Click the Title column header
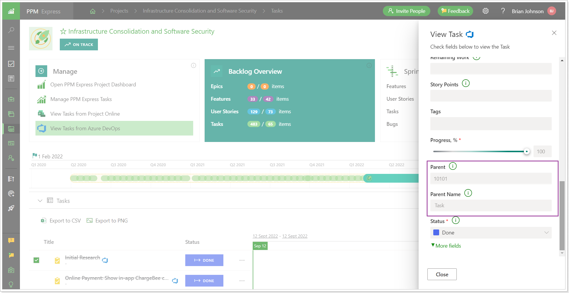 coord(49,242)
